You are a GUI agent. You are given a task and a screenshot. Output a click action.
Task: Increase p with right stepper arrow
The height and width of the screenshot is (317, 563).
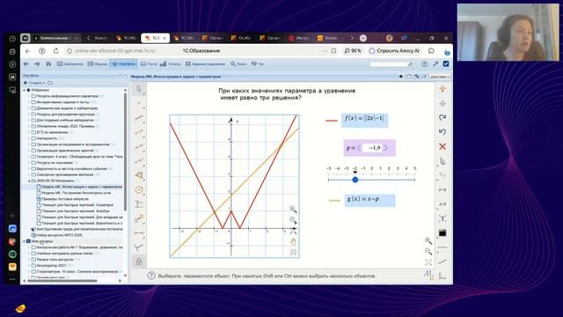(x=386, y=148)
